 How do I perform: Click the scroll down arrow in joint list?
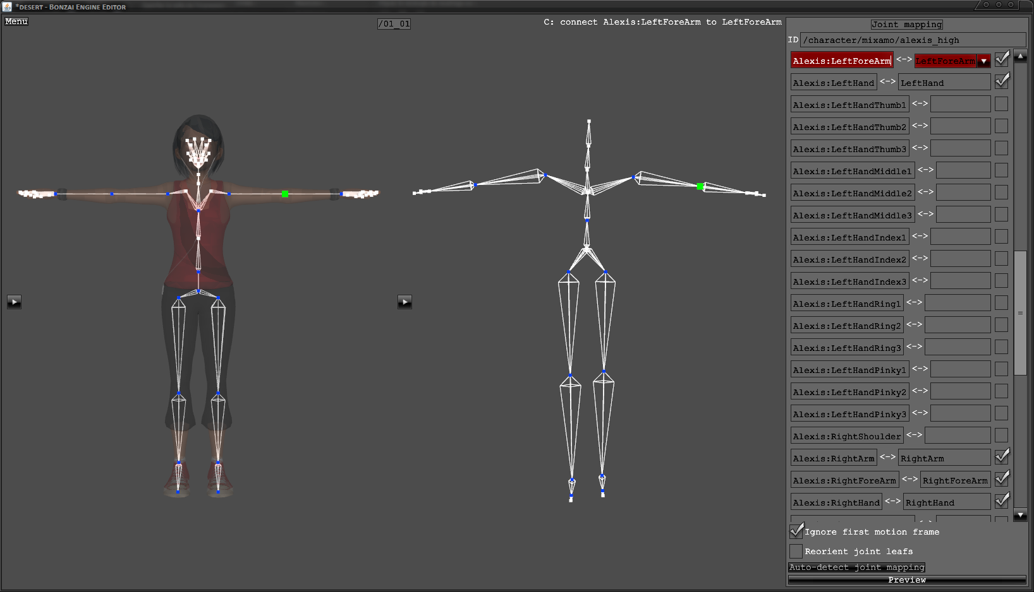pos(1020,515)
